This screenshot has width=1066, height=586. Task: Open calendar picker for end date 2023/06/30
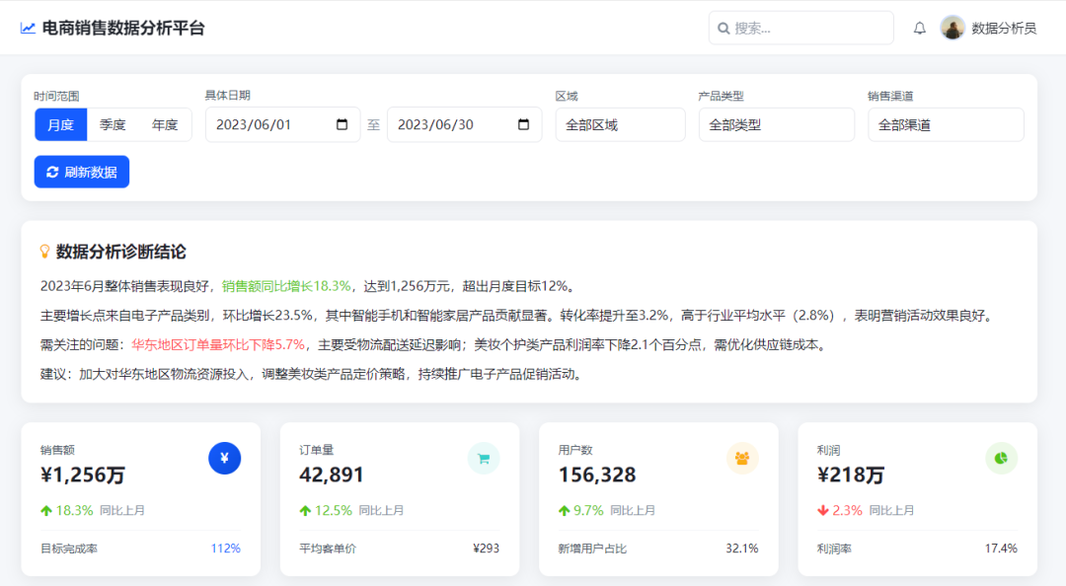tap(523, 125)
